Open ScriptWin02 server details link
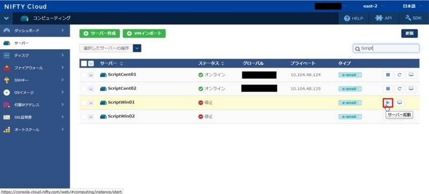Image resolution: width=429 pixels, height=194 pixels. click(x=122, y=116)
